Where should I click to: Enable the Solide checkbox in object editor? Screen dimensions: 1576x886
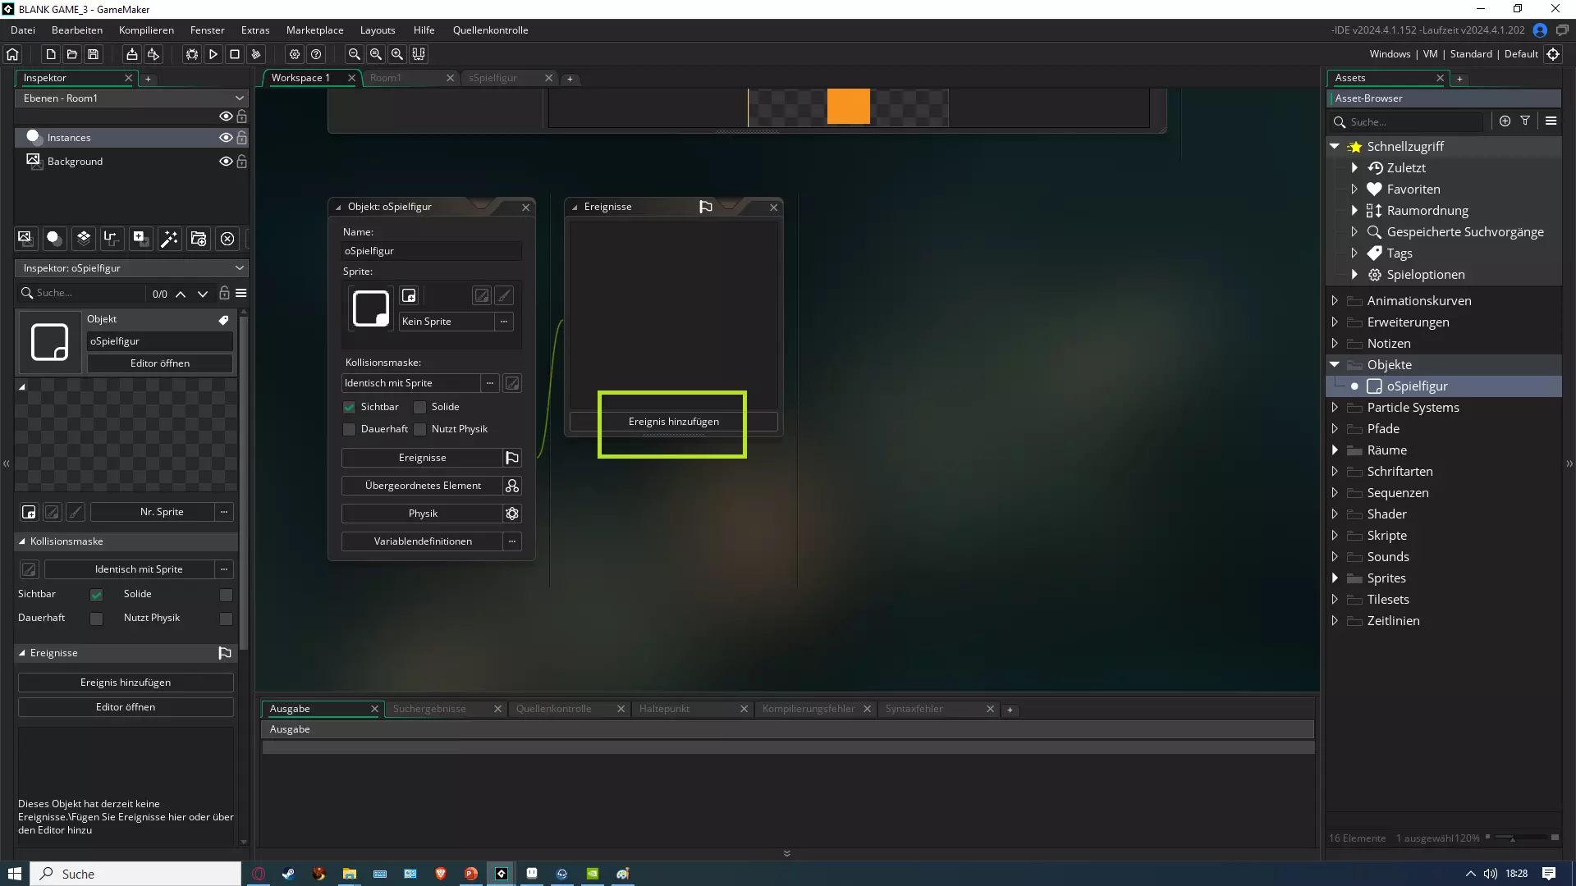[x=420, y=407]
